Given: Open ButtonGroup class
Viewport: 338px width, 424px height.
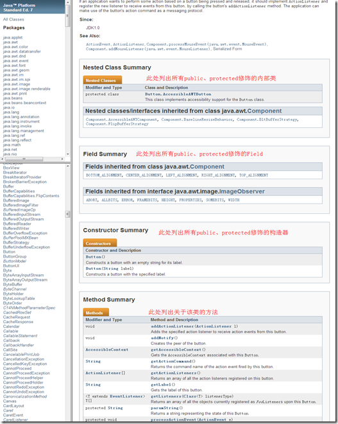Looking at the screenshot, I should click(x=15, y=256).
